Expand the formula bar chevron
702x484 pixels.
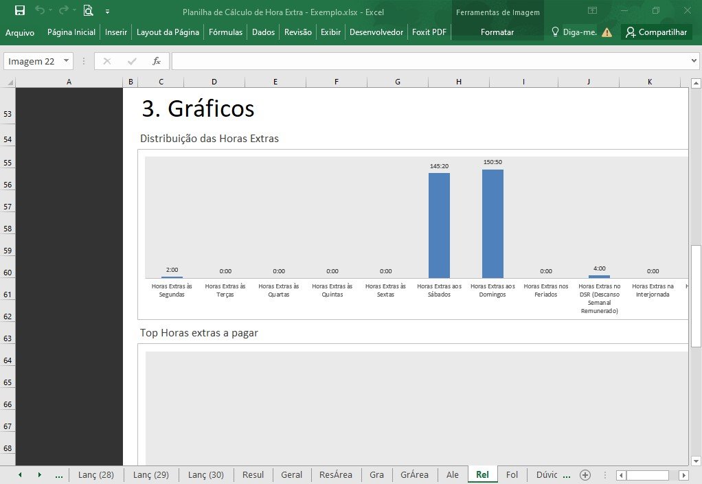tap(694, 61)
